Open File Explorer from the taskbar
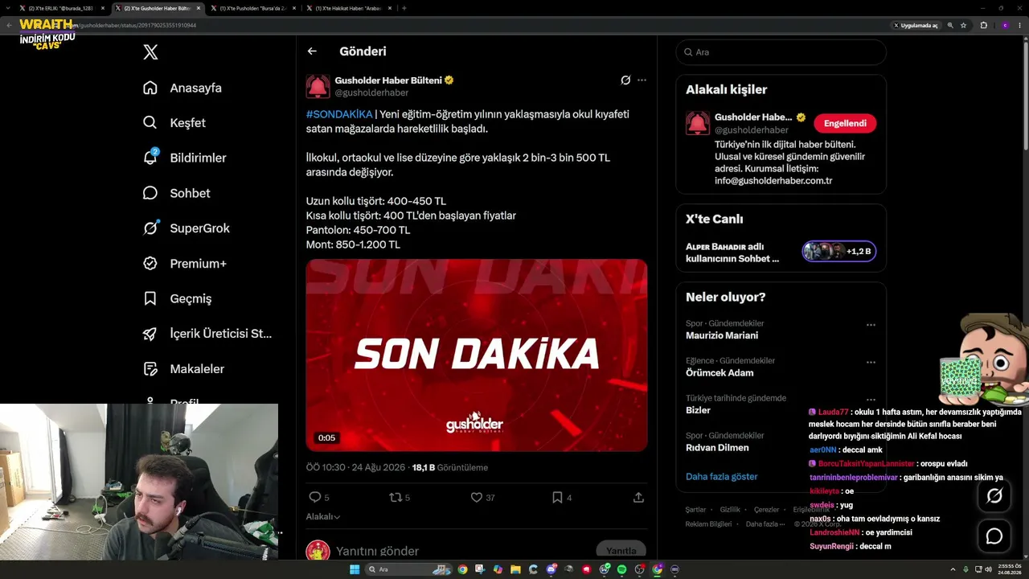Screen dimensions: 1029x579 (515, 569)
